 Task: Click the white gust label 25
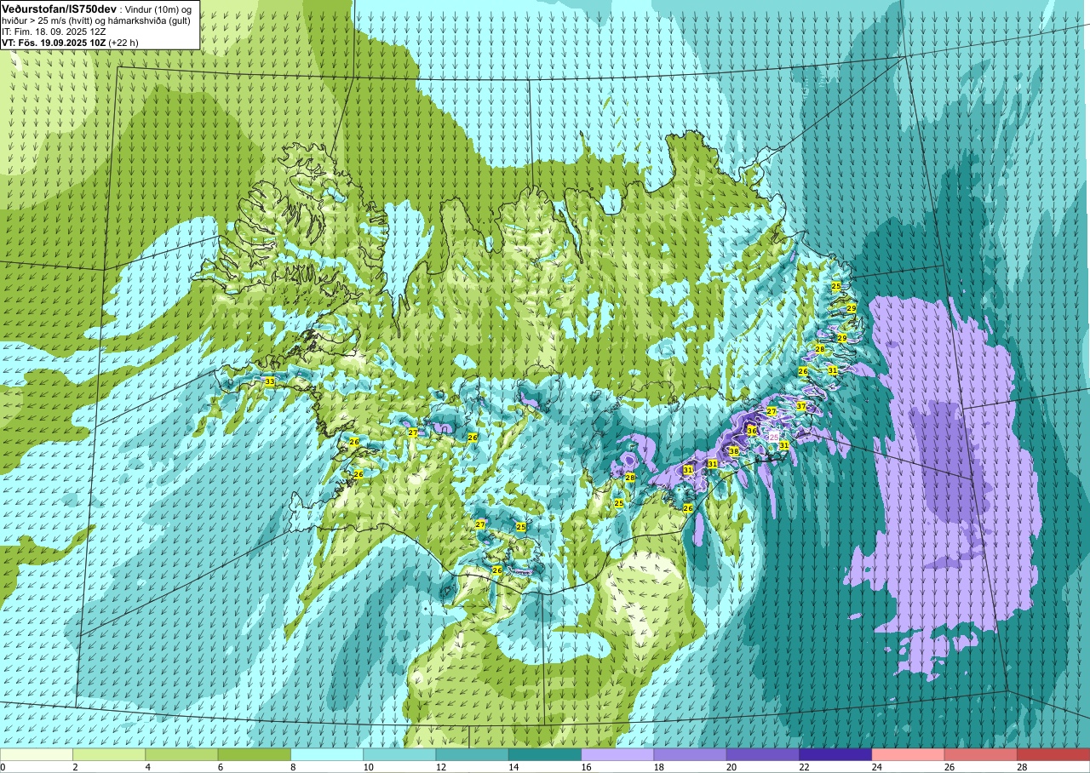[x=774, y=437]
